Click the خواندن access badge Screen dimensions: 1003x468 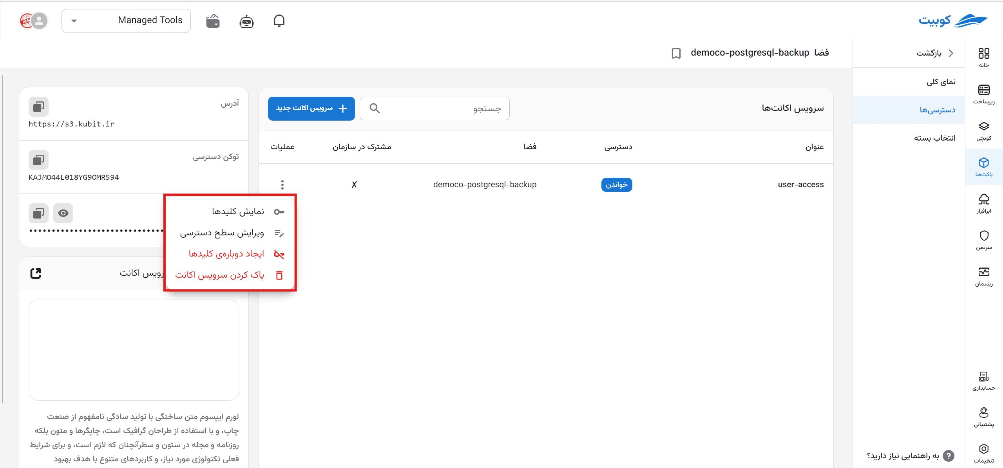tap(617, 185)
